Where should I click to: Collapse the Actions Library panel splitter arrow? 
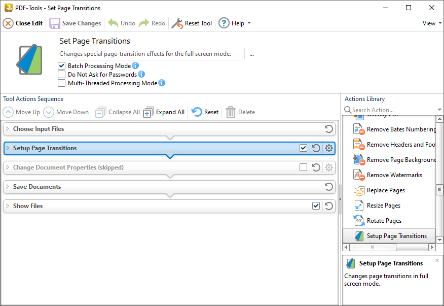pyautogui.click(x=340, y=199)
